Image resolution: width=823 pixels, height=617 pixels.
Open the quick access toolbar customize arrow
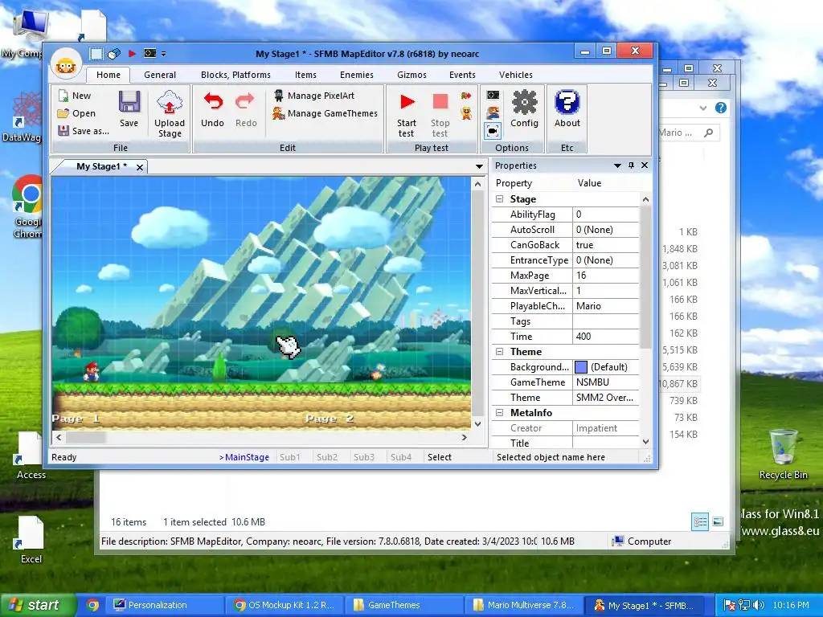164,54
